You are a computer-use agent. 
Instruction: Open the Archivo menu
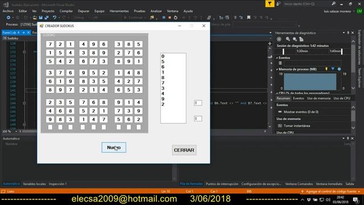[8, 11]
